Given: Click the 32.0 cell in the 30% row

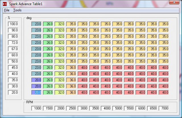Looking at the screenshot, I should click(x=60, y=86).
